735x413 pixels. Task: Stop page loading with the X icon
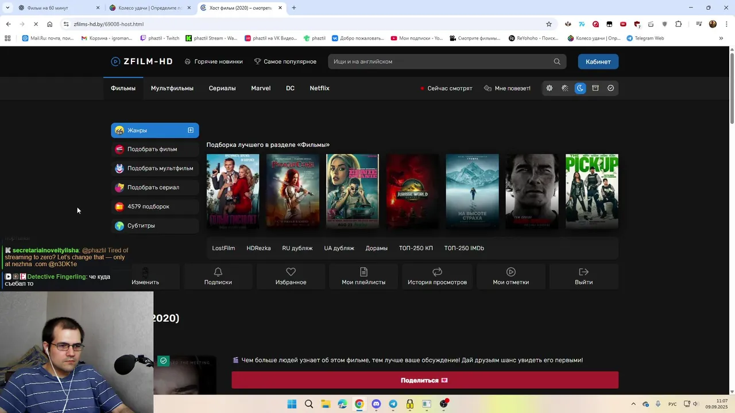pyautogui.click(x=36, y=24)
